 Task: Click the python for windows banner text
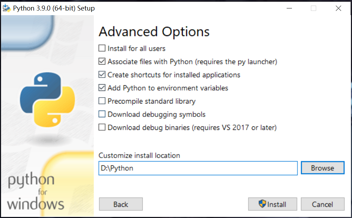click(35, 191)
